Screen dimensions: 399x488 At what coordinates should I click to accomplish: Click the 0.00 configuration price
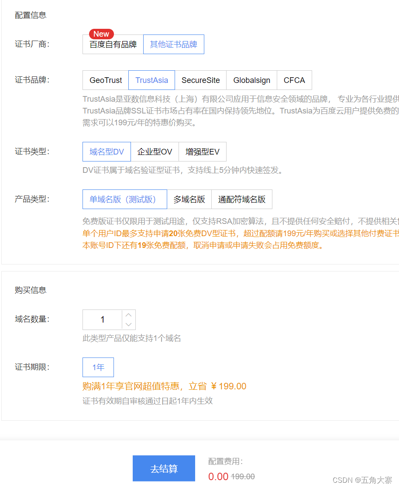click(218, 477)
